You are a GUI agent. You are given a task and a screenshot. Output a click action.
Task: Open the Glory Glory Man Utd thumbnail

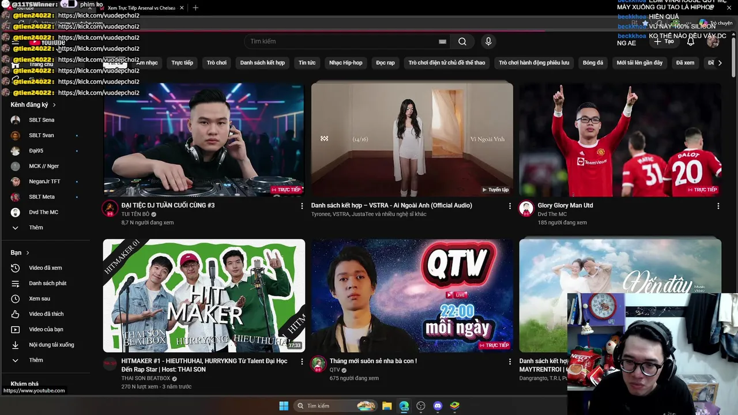620,139
